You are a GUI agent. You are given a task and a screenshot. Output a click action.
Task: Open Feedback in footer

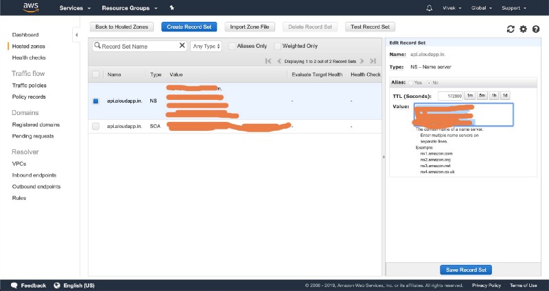(x=28, y=286)
